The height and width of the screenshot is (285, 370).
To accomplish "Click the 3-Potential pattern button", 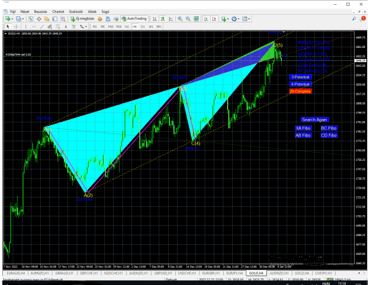I will tap(300, 77).
